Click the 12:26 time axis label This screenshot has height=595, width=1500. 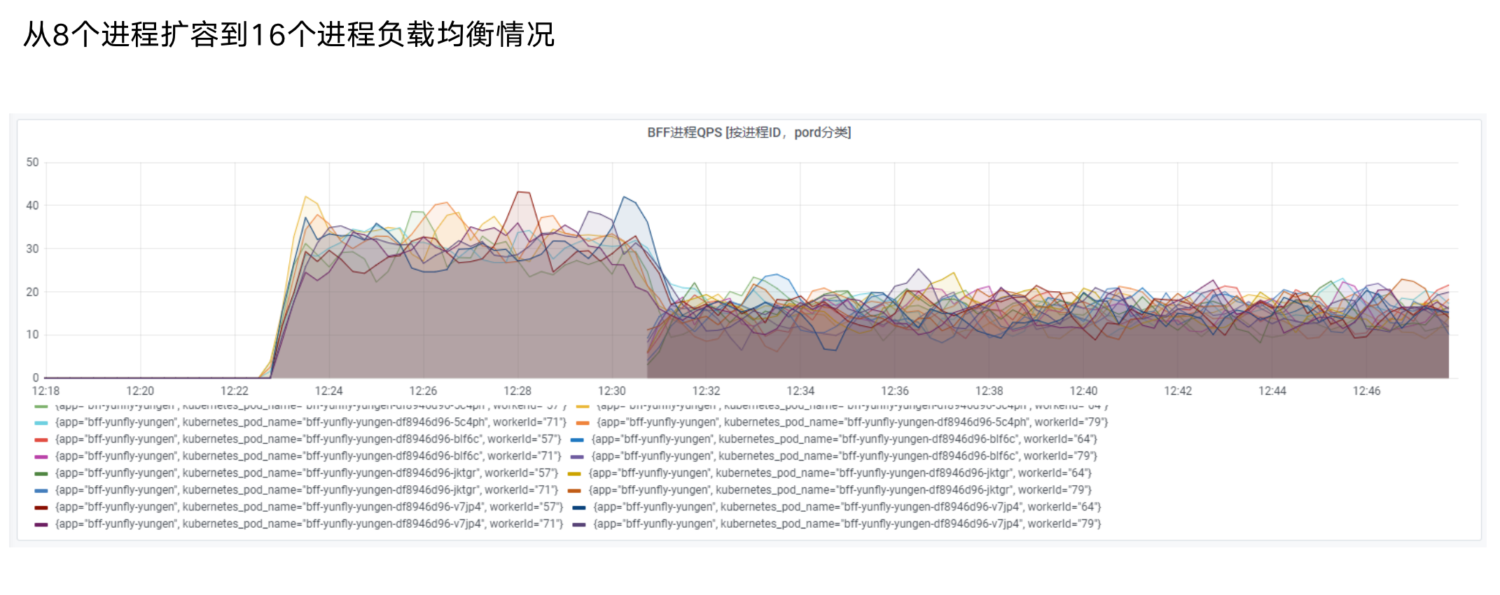pos(423,391)
